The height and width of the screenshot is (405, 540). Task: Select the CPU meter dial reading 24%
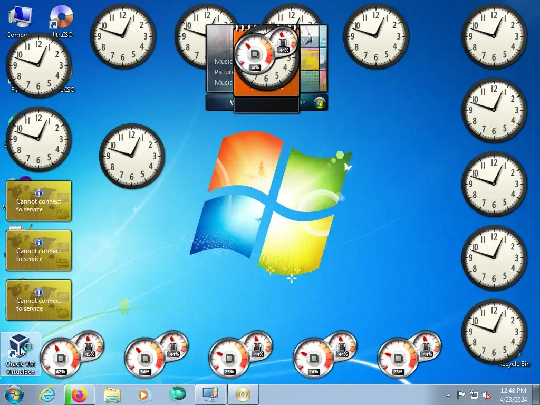coord(313,359)
